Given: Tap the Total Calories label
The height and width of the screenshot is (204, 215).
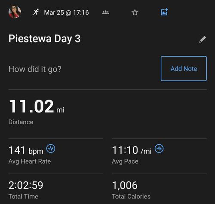Looking at the screenshot, I should coord(131,196).
